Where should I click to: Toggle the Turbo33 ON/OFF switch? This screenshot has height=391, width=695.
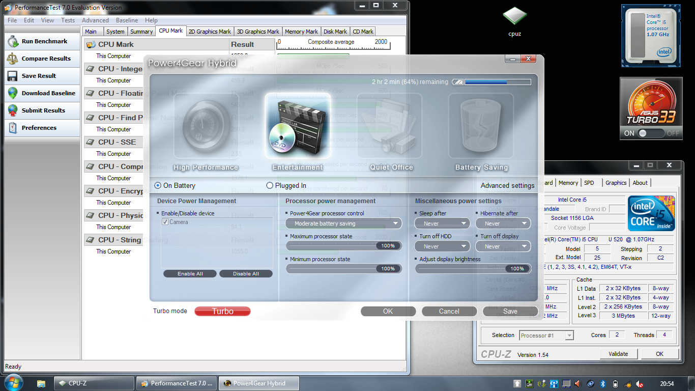tap(652, 133)
